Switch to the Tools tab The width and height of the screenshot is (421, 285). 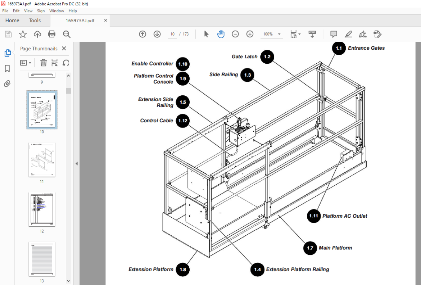(x=35, y=21)
